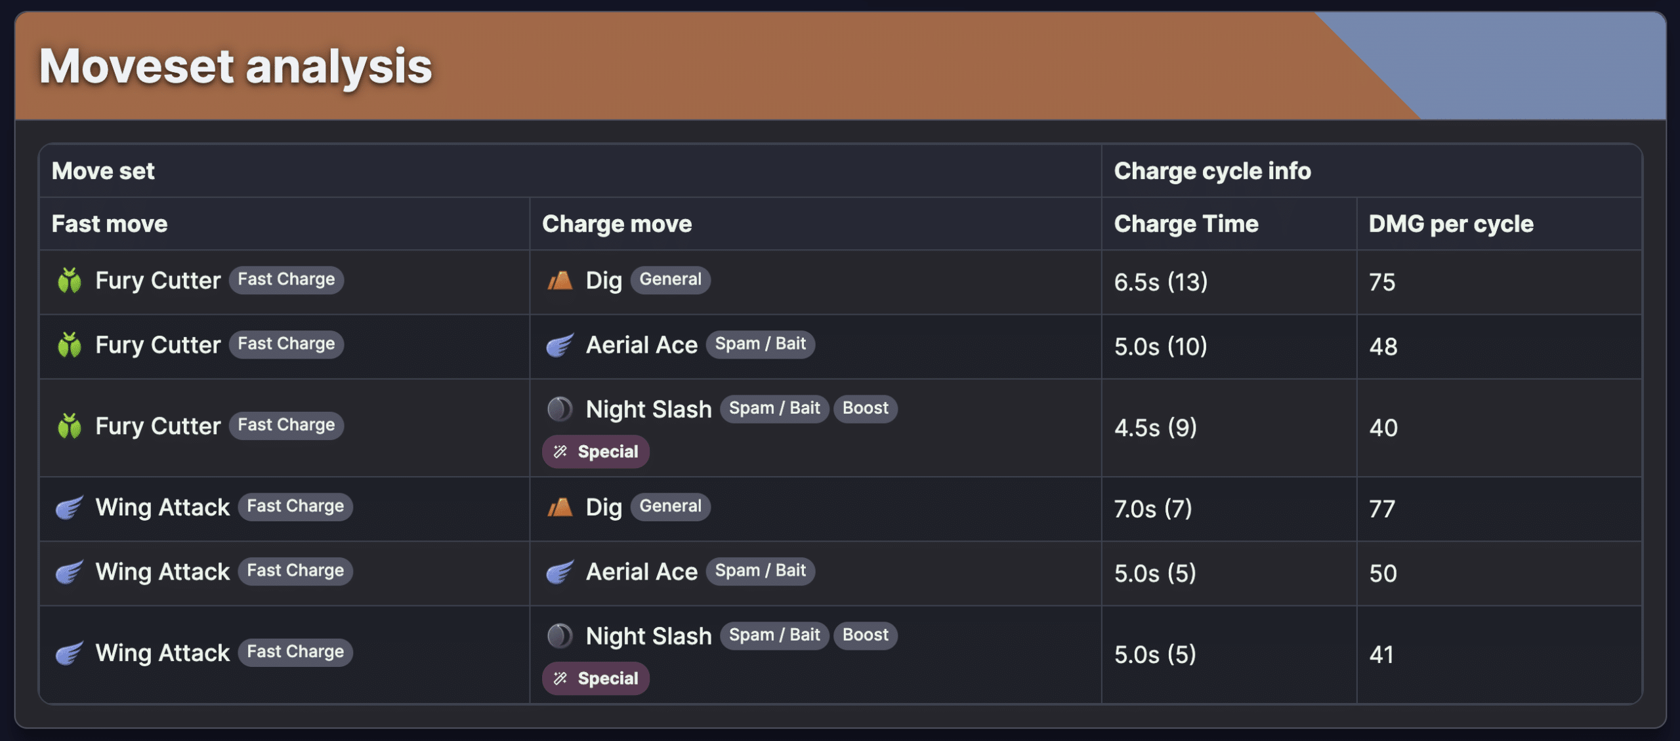Click the ground icon in Wing Attack Dig row
This screenshot has height=741, width=1680.
pyautogui.click(x=560, y=507)
